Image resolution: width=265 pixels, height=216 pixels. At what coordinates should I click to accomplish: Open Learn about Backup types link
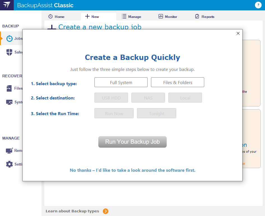pyautogui.click(x=72, y=211)
